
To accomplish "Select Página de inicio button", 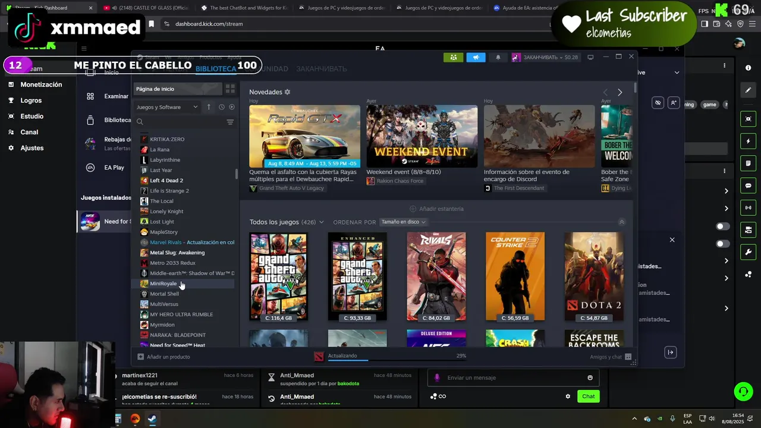I will coord(177,89).
